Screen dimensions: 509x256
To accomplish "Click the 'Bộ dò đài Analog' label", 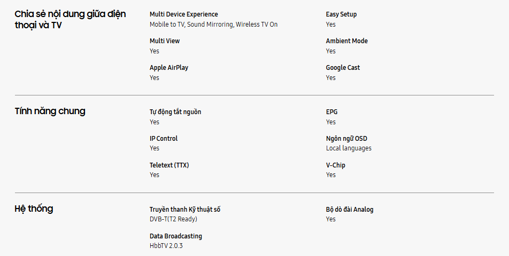I will coord(350,210).
